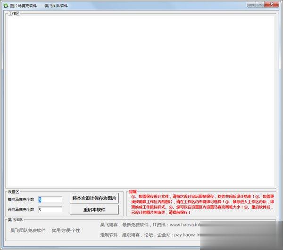Open the www.haova blog address text
This screenshot has height=250, width=283.
(185, 225)
